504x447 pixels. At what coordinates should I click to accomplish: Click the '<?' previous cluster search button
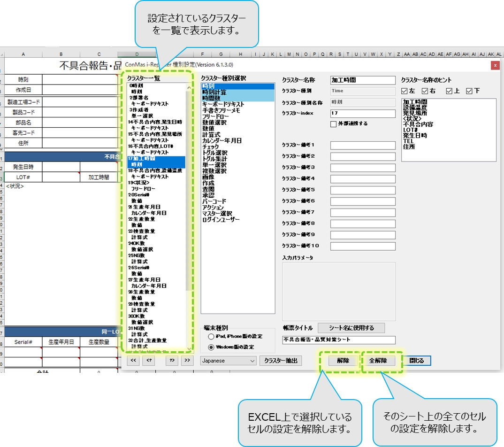[149, 361]
